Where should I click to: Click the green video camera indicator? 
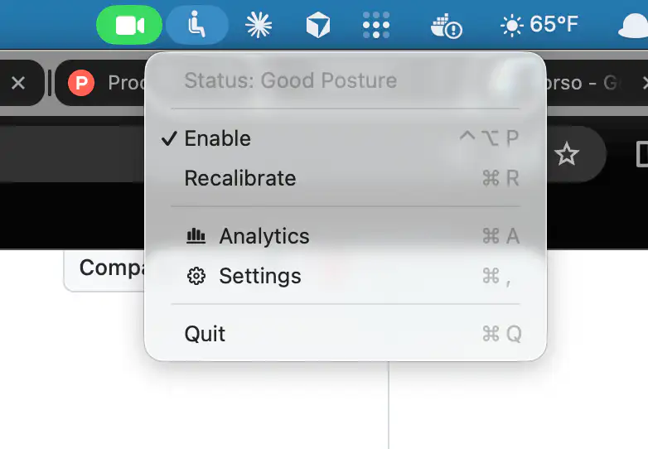(x=129, y=25)
